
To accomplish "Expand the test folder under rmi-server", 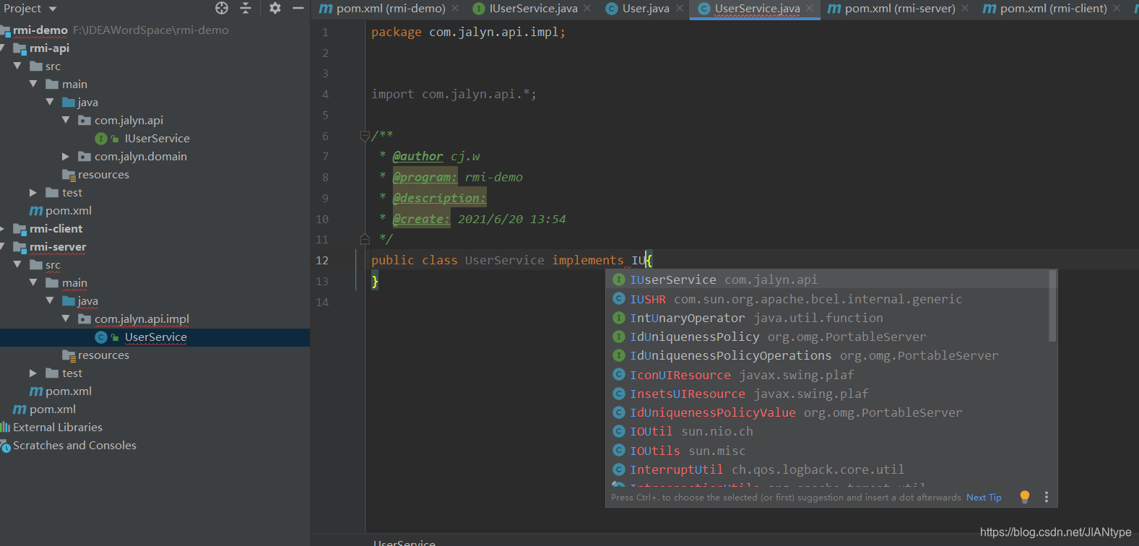I will pos(33,373).
